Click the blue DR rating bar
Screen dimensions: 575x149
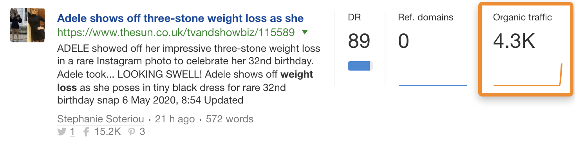pyautogui.click(x=360, y=66)
